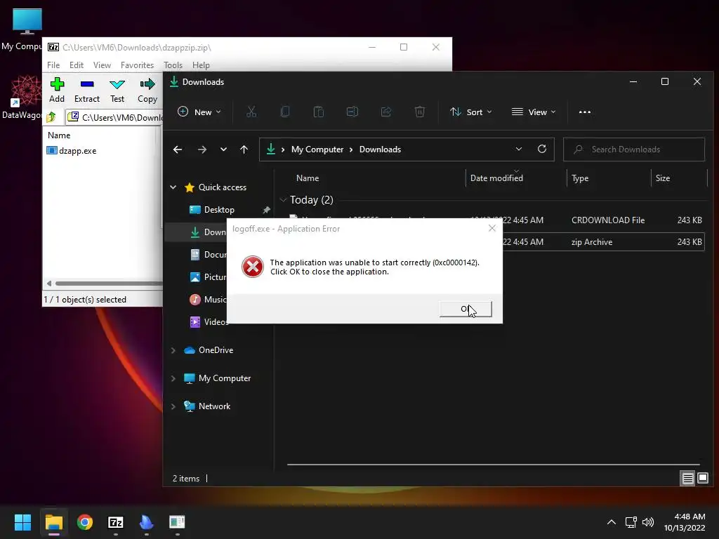Open Edit menu in 7-Zip
719x539 pixels.
point(76,65)
